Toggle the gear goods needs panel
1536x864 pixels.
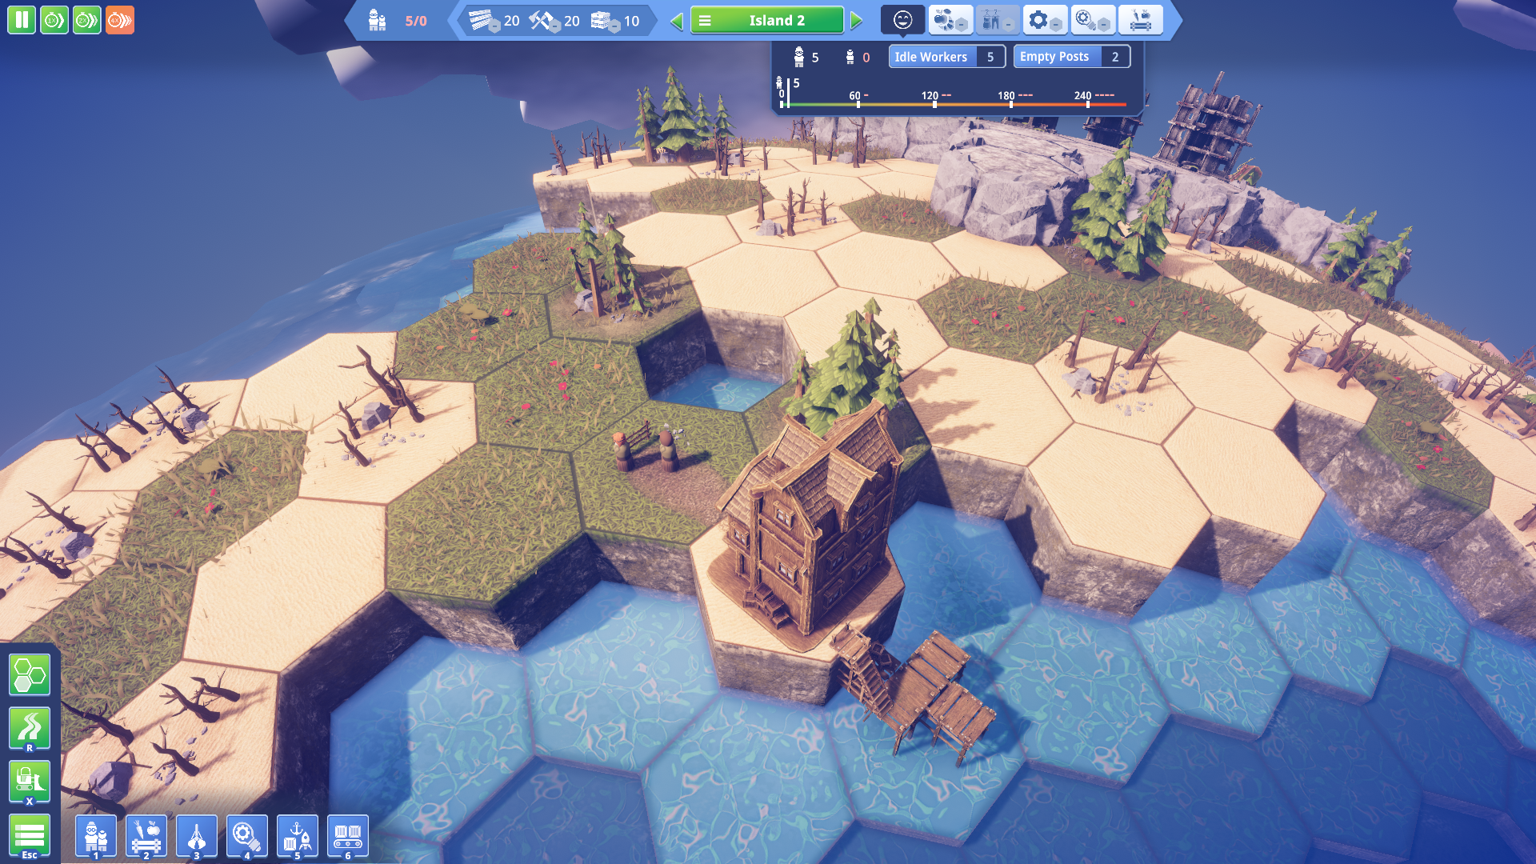coord(1044,20)
